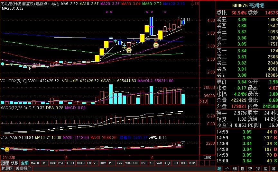This screenshot has height=172, width=278.
Task: Toggle the 指标 indicator mode tab
Action: coord(5,163)
